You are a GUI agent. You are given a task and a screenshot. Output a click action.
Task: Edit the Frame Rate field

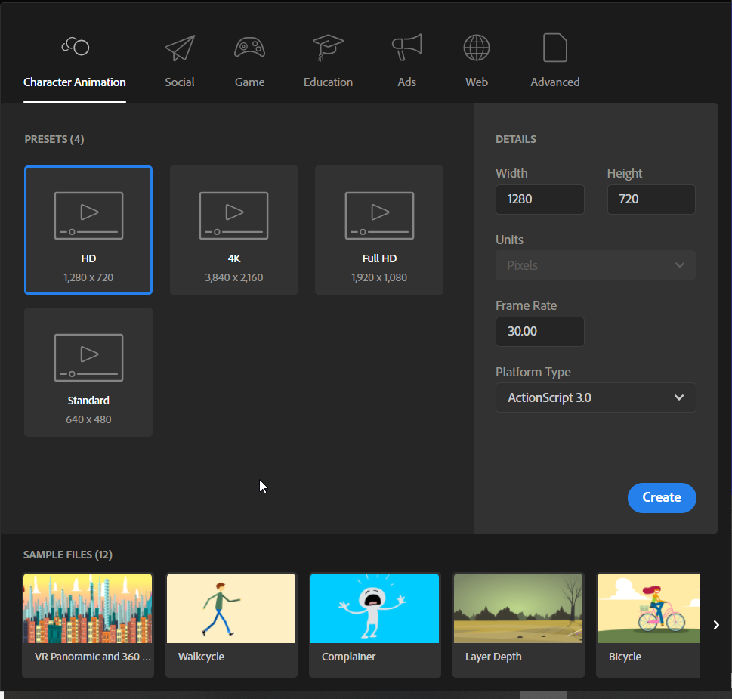click(x=539, y=331)
